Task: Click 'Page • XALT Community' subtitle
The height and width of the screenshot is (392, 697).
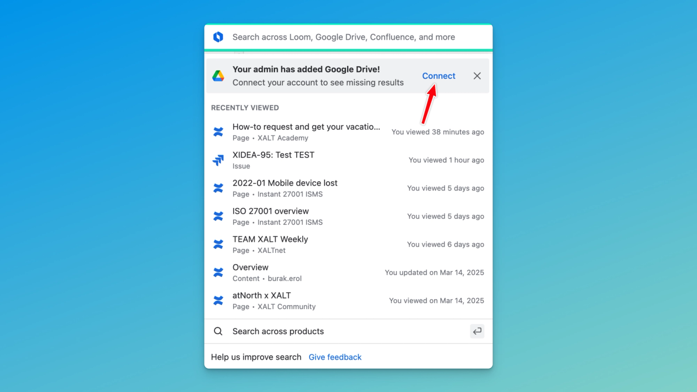Action: [x=274, y=307]
